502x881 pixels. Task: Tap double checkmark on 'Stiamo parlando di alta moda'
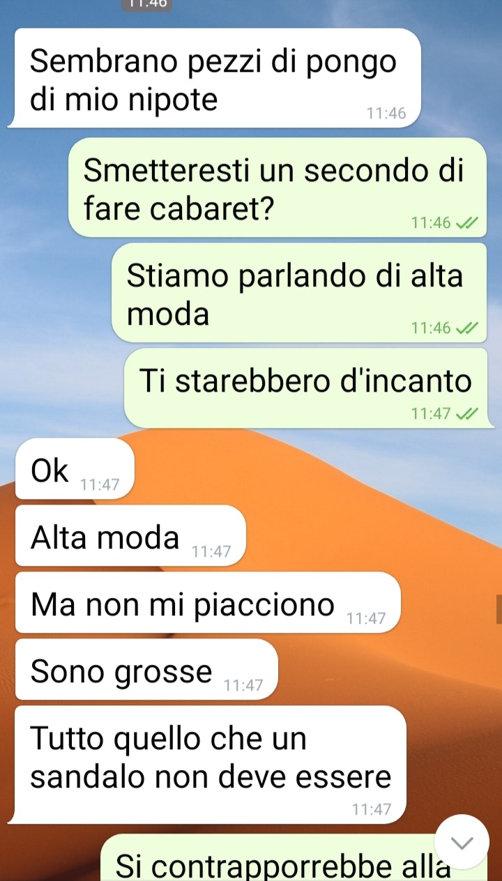tap(467, 328)
